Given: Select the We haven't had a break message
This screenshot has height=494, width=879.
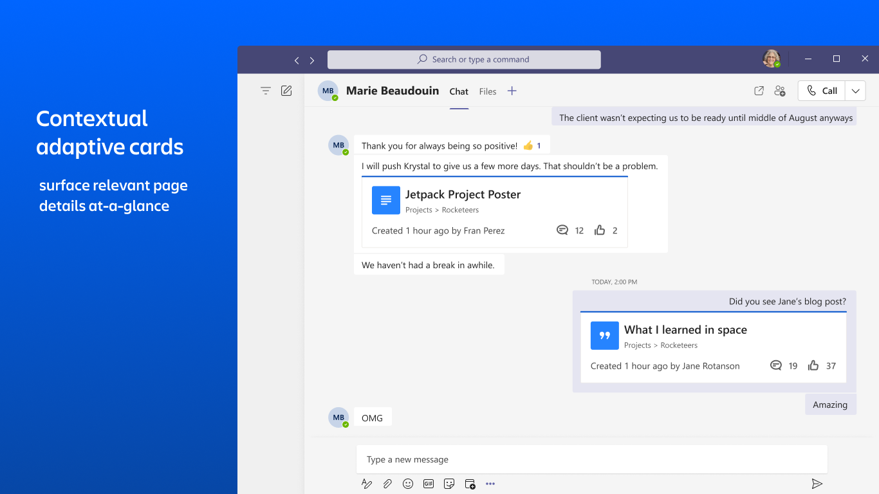Looking at the screenshot, I should [x=429, y=265].
